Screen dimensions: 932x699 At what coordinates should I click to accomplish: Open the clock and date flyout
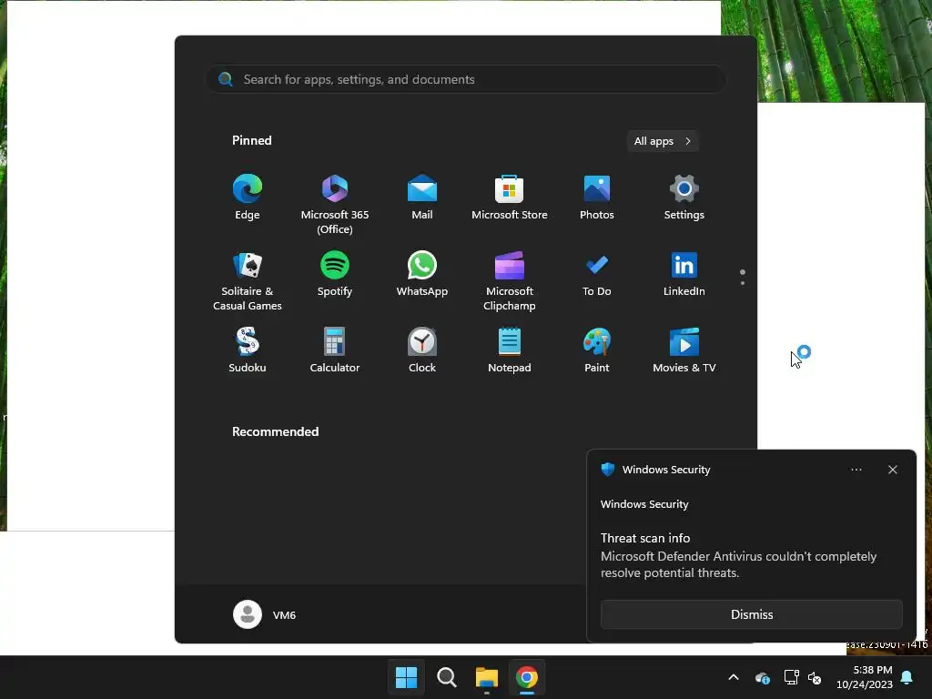coord(865,677)
